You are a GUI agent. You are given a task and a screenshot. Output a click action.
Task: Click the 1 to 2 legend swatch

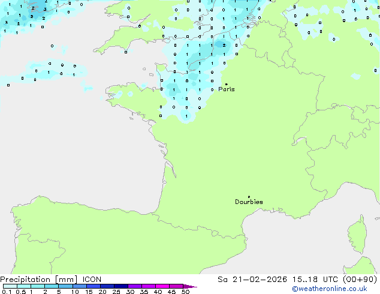tap(38, 286)
